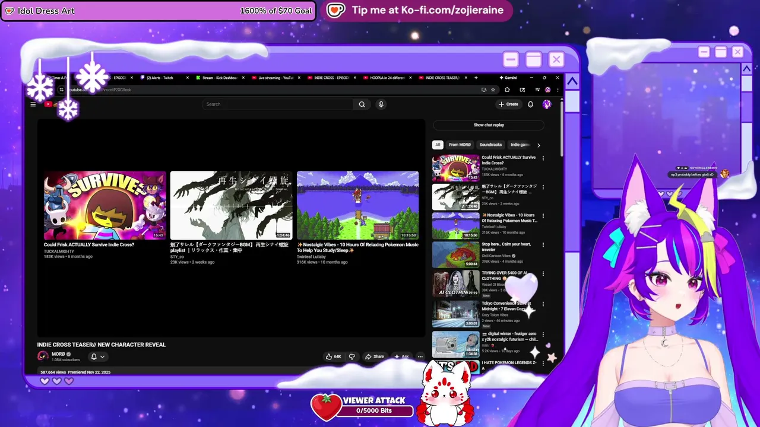This screenshot has height=427, width=760.
Task: Click scroll-up arrow on overlay window
Action: [572, 81]
